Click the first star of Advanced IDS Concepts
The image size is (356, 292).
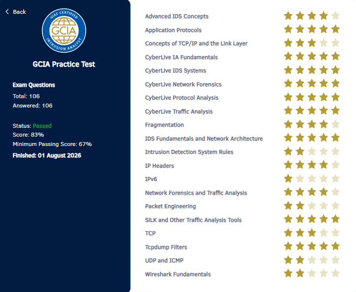coord(289,16)
